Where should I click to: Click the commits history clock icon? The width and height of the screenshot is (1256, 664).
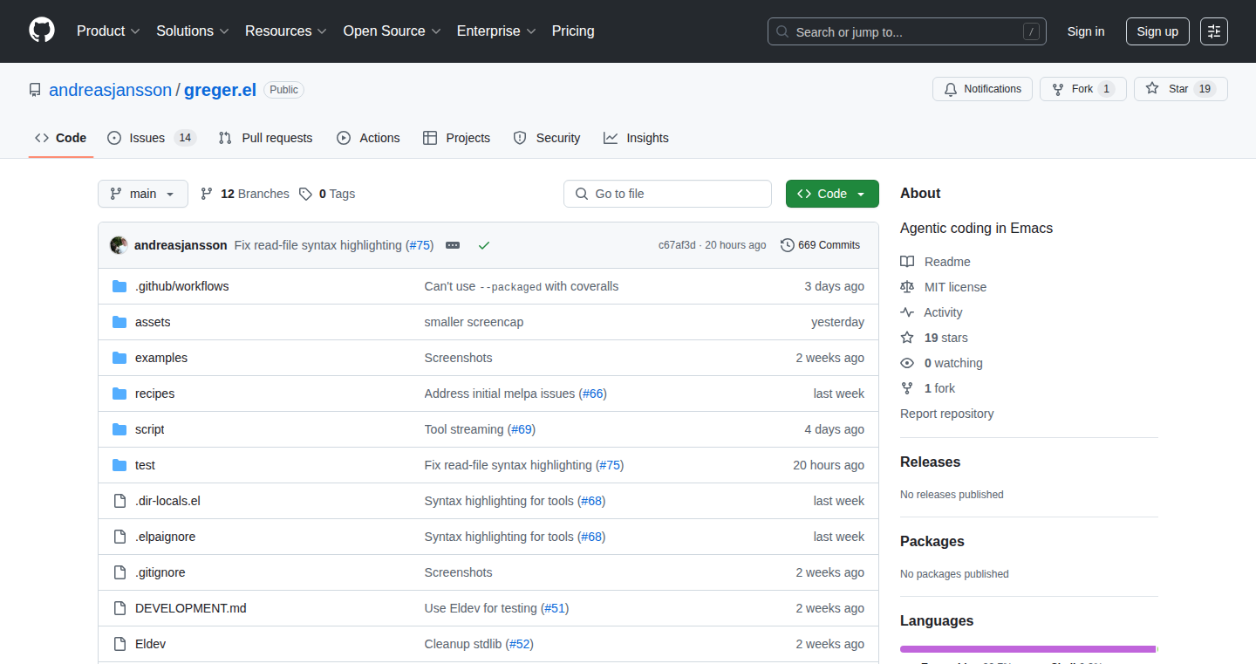point(788,245)
